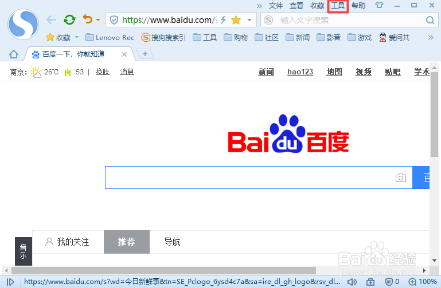Open the 新闻 bookmark folder
The image size is (441, 288).
(298, 37)
